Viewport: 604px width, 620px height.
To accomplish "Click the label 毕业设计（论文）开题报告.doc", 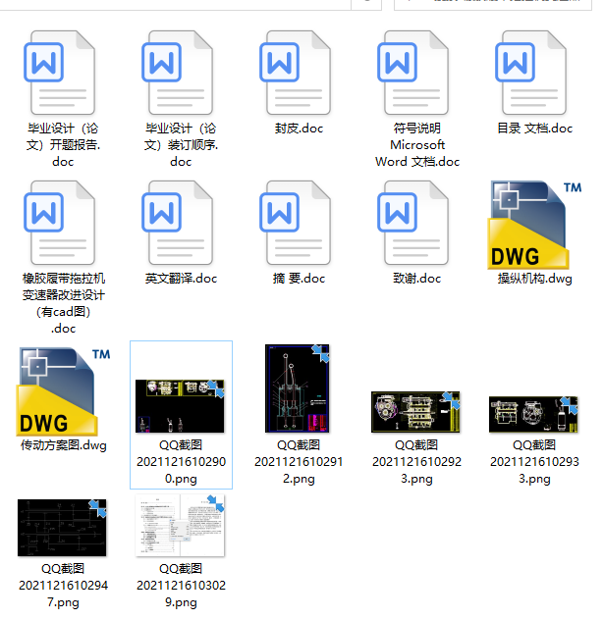I will (63, 145).
